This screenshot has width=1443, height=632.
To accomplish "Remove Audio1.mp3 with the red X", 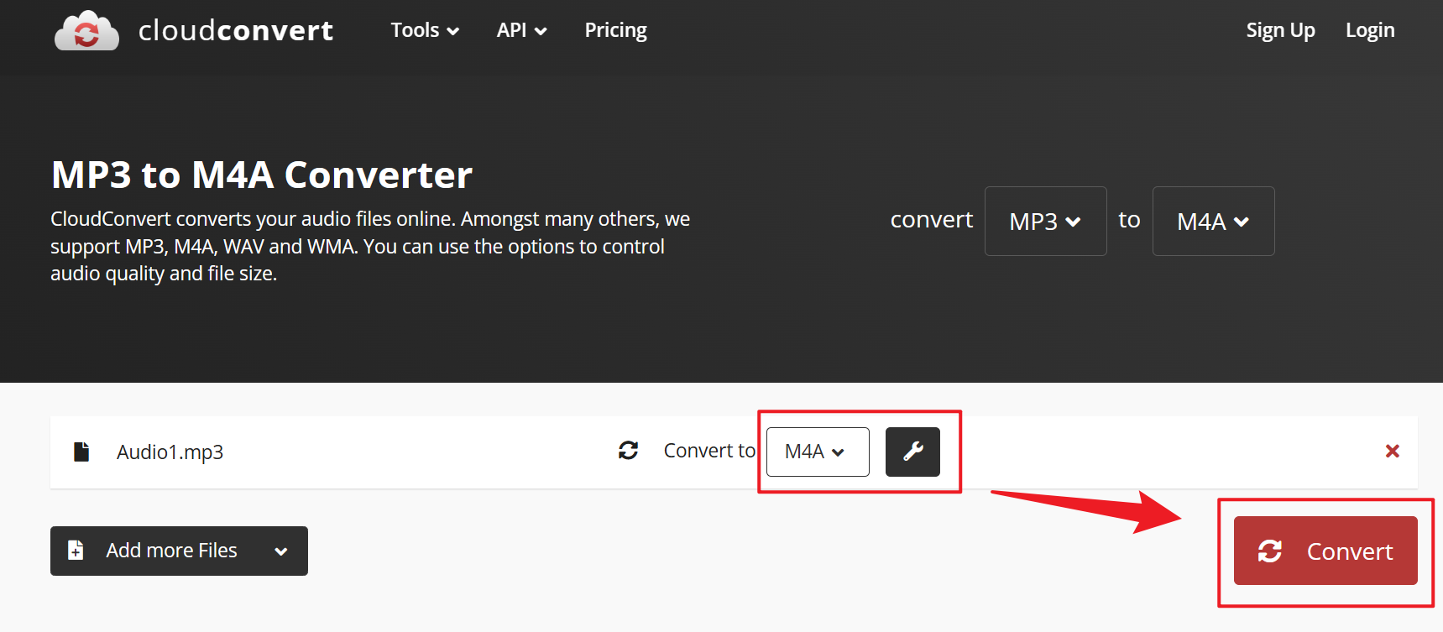I will point(1392,452).
